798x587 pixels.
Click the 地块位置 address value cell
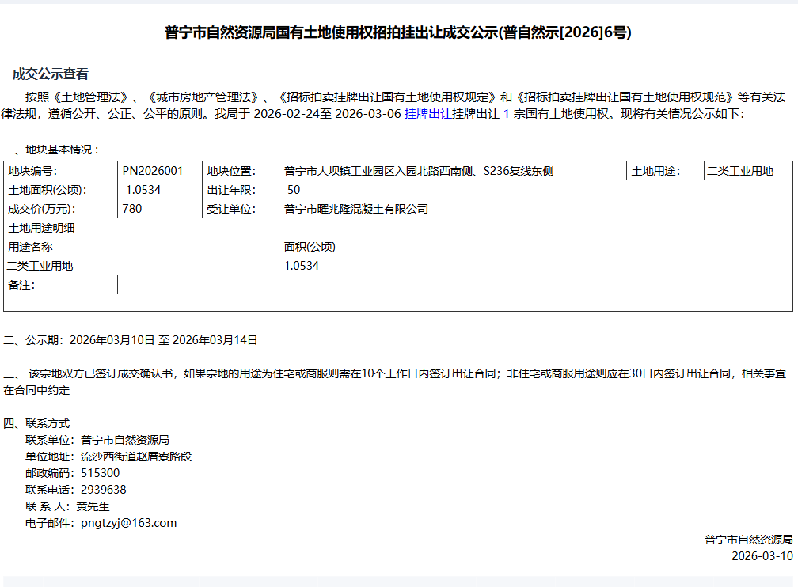pos(419,171)
